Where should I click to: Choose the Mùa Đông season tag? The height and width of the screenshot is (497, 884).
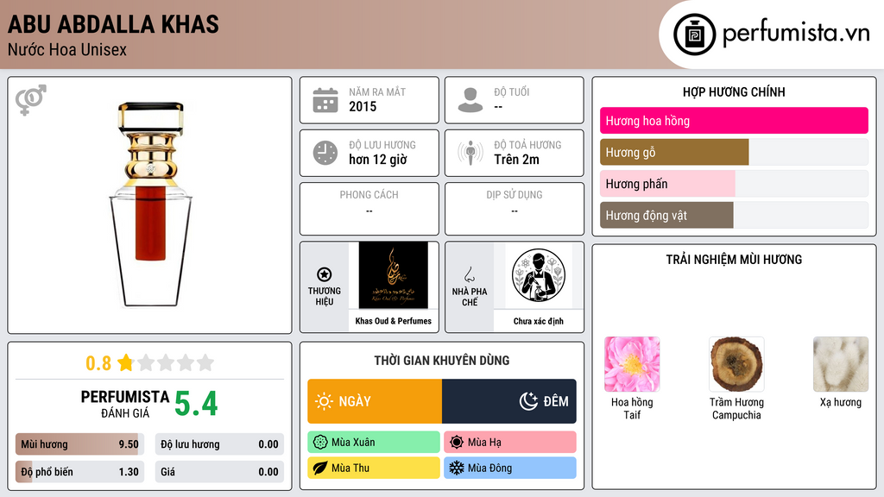tap(510, 469)
